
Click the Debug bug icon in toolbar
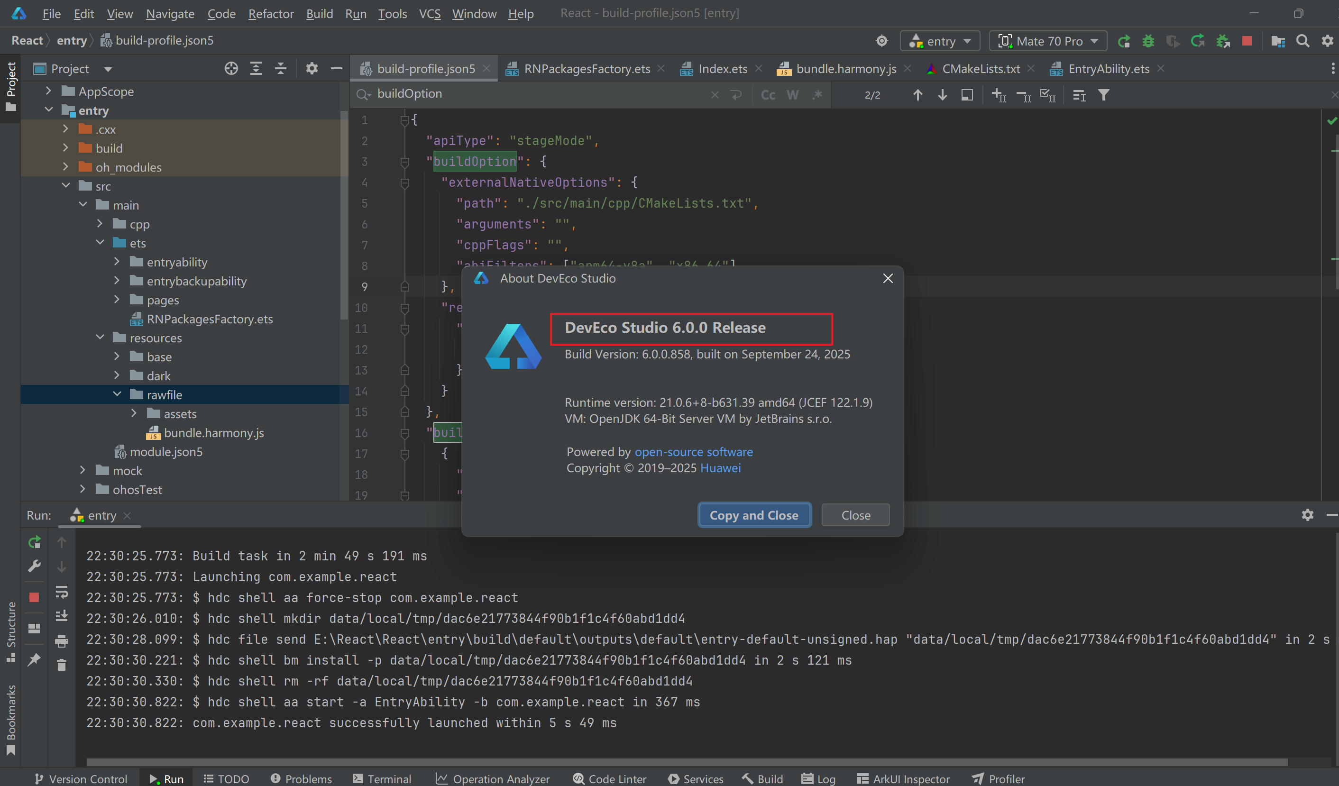[1148, 41]
